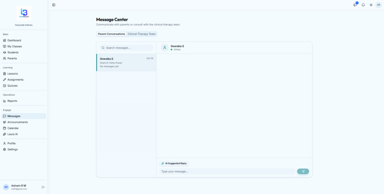Image resolution: width=384 pixels, height=194 pixels.
Task: Open the AR user avatar menu in the header
Action: point(379,5)
